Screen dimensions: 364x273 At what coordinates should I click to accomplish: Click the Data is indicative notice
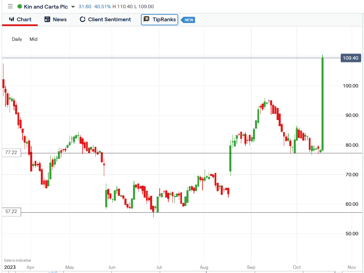[17, 260]
